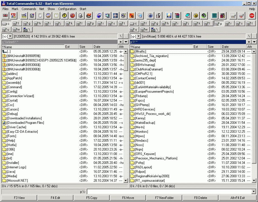
Task: Open the right panel [-p-] drive dropdown
Action: (x=139, y=36)
